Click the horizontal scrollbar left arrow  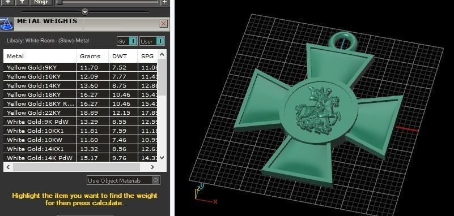(8, 167)
